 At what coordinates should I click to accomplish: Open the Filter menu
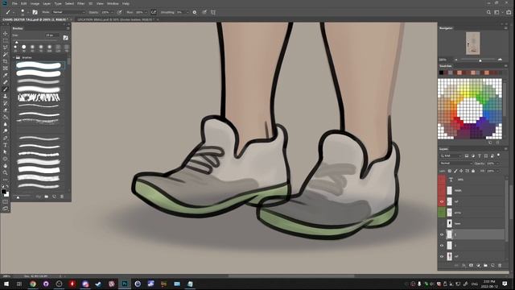click(80, 3)
